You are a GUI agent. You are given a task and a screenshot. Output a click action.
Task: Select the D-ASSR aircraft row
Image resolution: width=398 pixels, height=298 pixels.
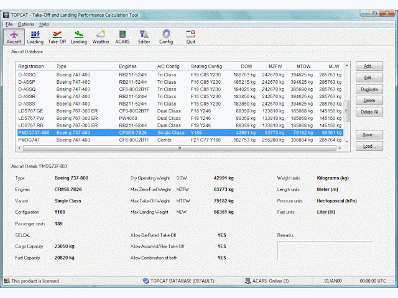point(180,97)
